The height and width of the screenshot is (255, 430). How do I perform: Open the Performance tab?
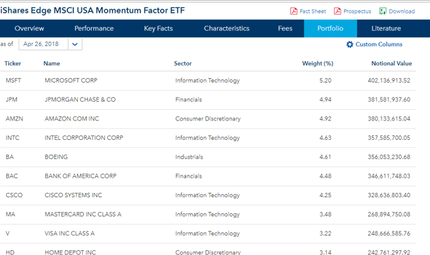[x=94, y=28]
